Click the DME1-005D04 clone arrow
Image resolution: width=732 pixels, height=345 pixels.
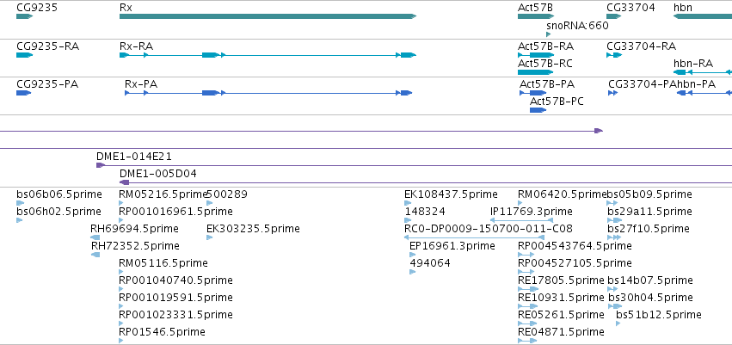124,182
